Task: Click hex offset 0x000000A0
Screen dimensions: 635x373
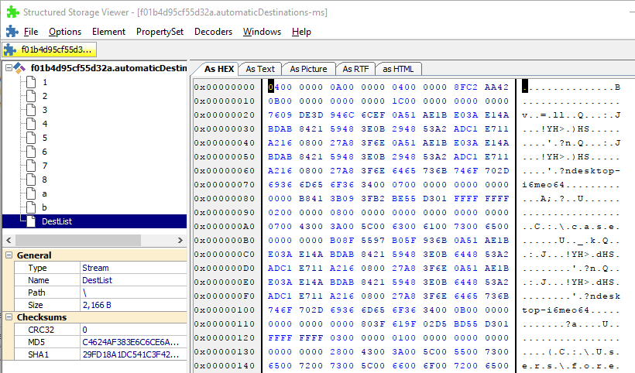Action: point(225,226)
